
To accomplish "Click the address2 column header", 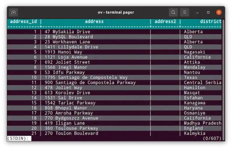I will (x=165, y=22).
